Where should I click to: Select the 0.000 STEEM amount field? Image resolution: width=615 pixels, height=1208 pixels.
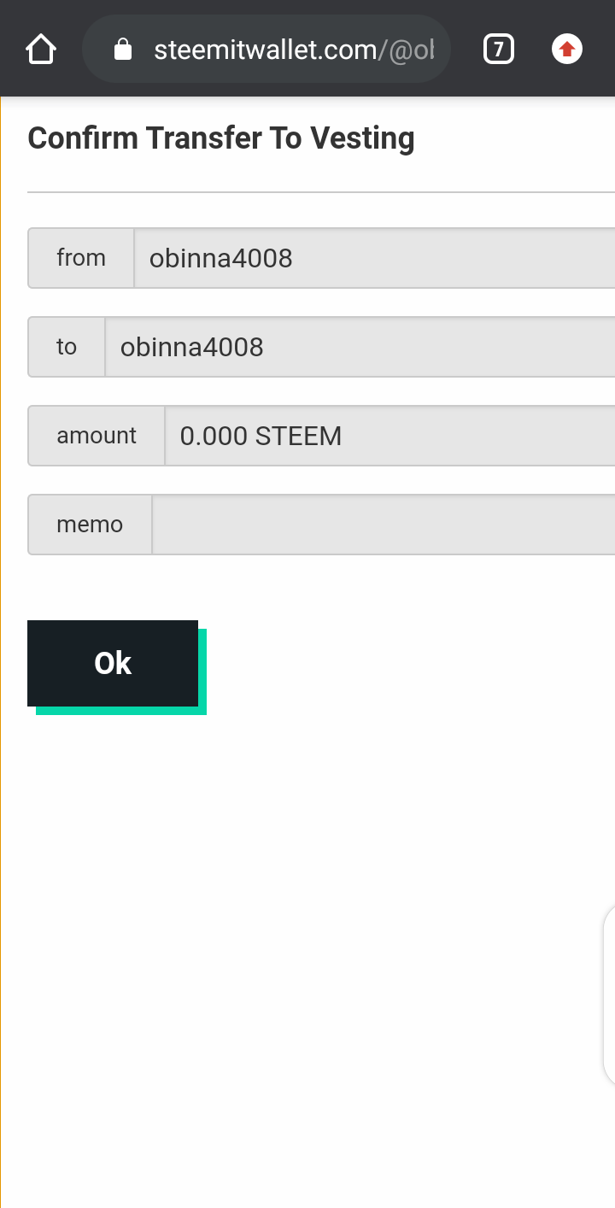click(389, 436)
